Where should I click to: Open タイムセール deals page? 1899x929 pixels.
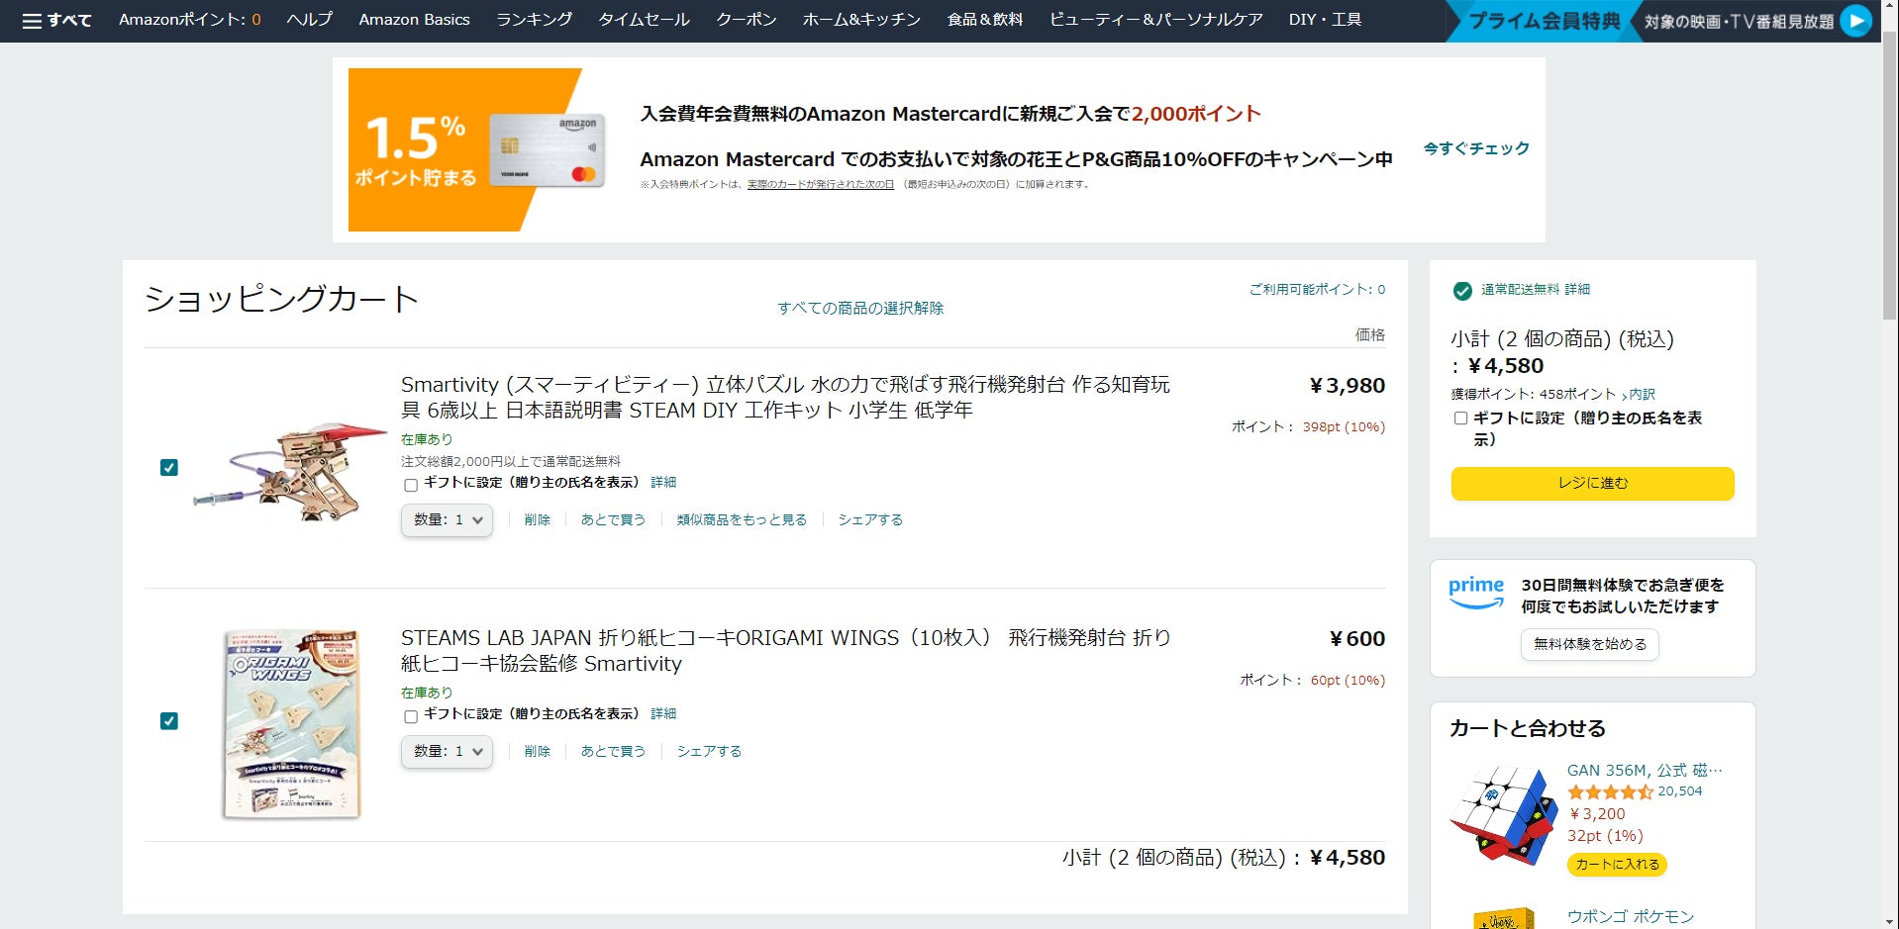(645, 20)
